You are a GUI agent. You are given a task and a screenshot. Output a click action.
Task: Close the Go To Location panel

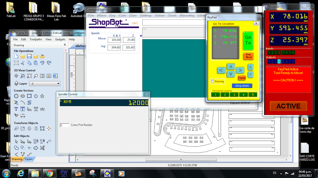pyautogui.click(x=256, y=24)
